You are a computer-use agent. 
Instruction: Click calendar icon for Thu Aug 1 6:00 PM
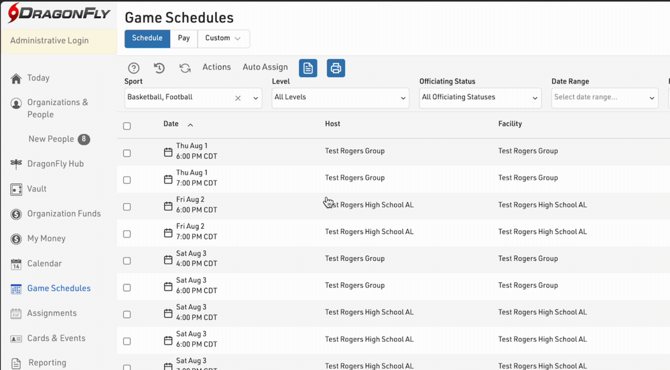(x=168, y=152)
